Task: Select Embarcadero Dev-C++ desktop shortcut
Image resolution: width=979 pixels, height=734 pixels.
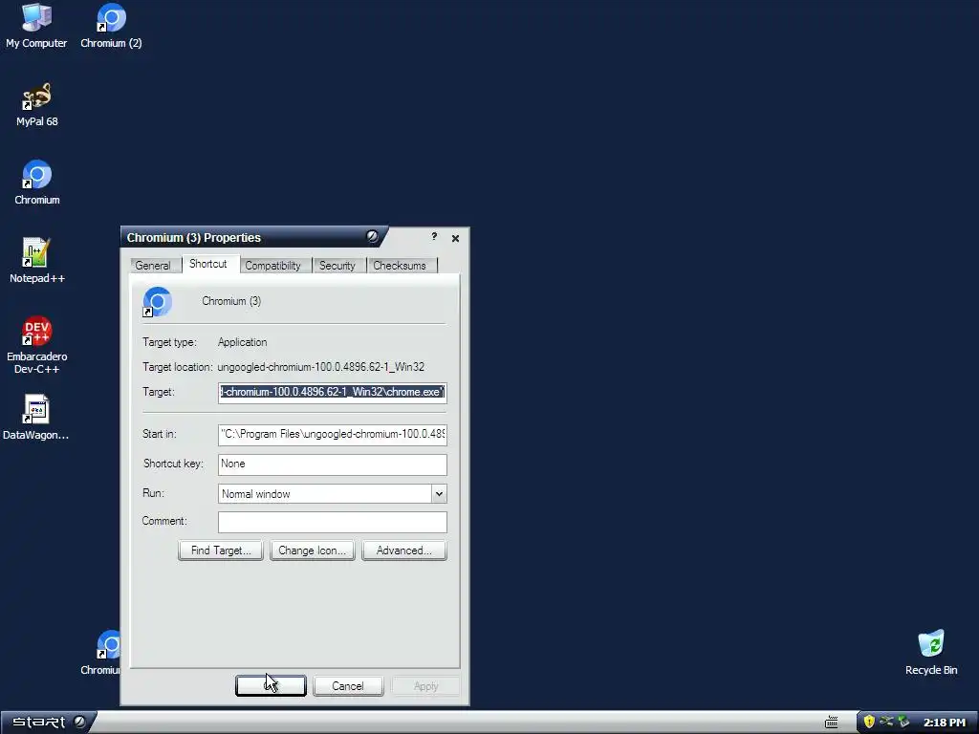Action: point(37,345)
